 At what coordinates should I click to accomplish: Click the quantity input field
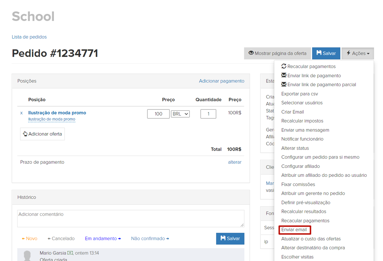point(208,114)
